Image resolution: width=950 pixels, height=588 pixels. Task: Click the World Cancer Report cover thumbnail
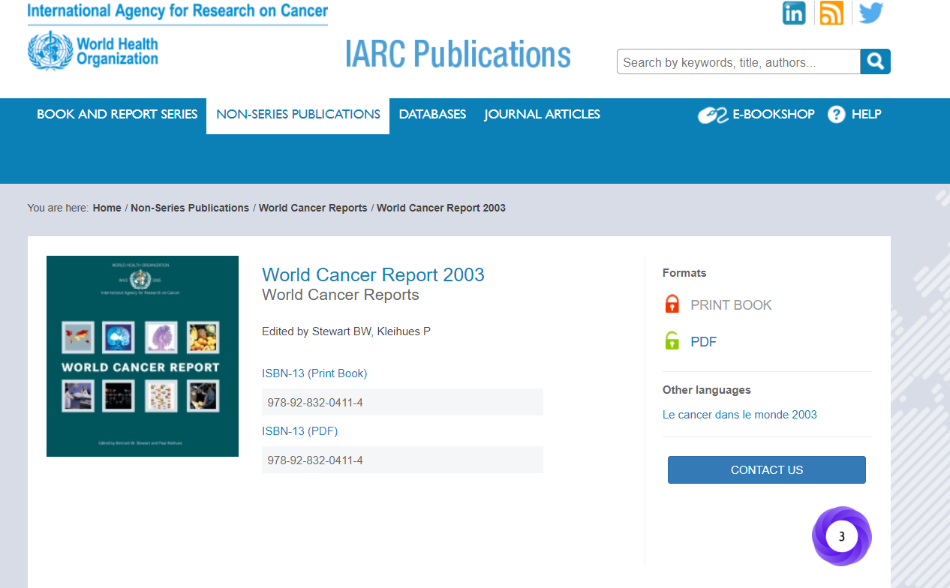143,355
